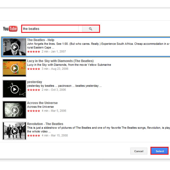Click the star rating dated Mar 5, 2006

click(x=34, y=111)
